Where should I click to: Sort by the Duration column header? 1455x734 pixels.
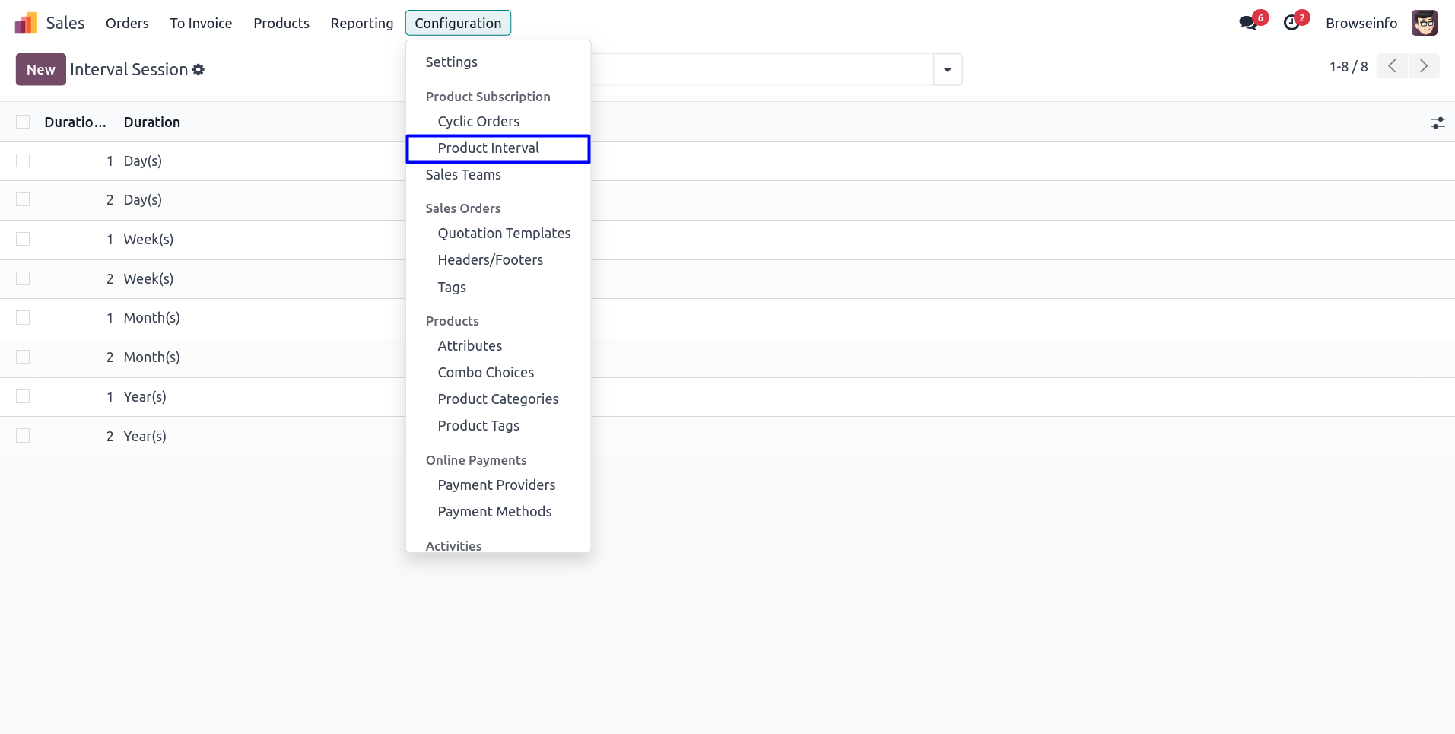point(152,122)
